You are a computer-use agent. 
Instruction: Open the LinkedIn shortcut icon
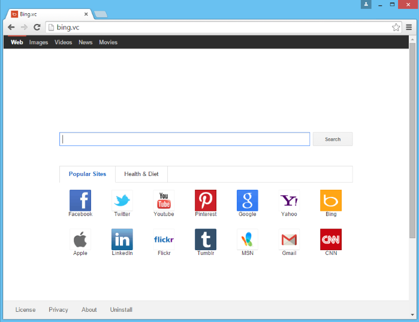(x=122, y=239)
